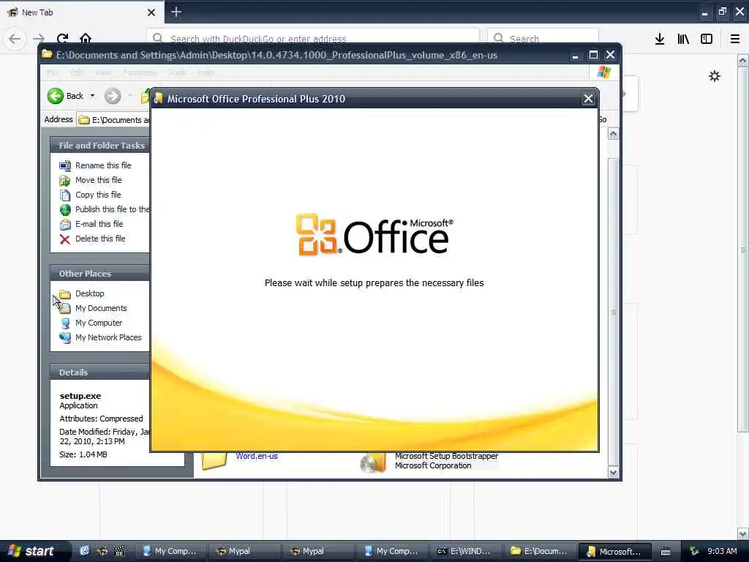This screenshot has width=749, height=562.
Task: Click Move this file
Action: [99, 180]
